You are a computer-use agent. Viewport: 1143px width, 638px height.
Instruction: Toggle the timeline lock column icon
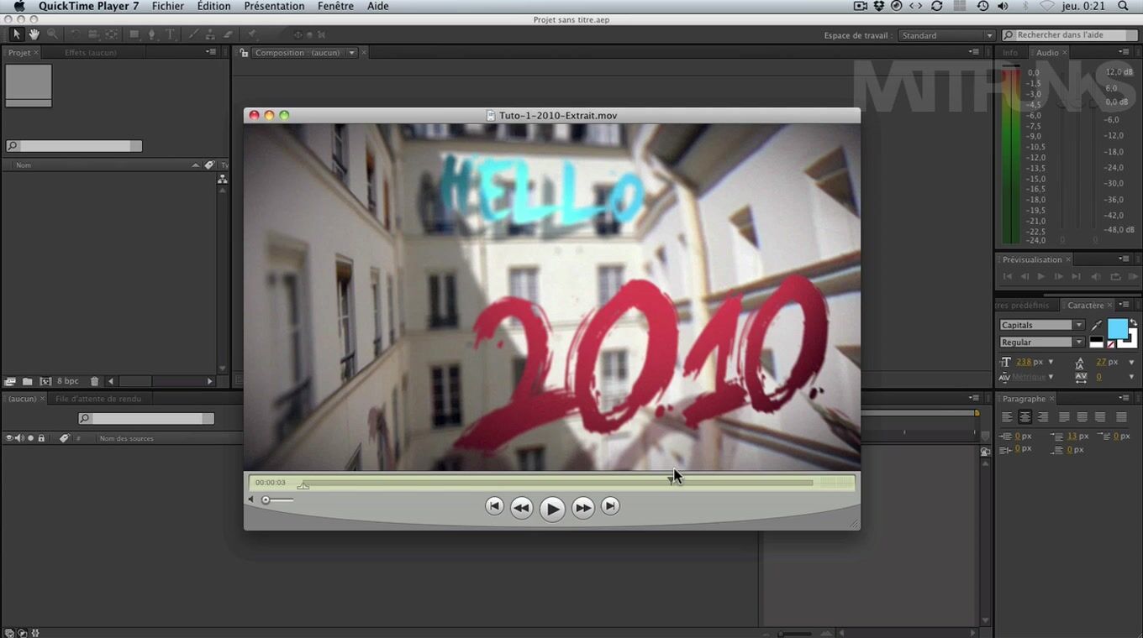click(x=41, y=438)
